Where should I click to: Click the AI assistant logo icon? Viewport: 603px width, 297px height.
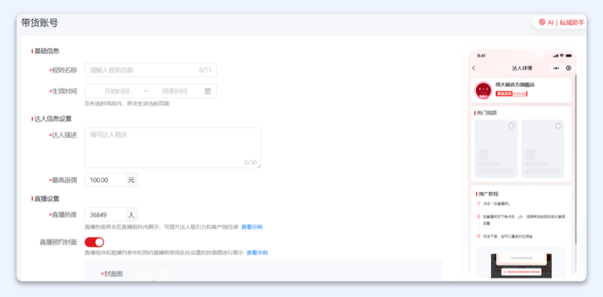pyautogui.click(x=542, y=22)
